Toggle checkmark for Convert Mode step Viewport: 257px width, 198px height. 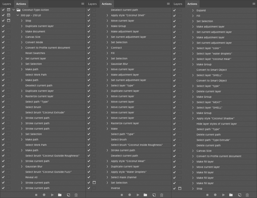tap(3, 42)
